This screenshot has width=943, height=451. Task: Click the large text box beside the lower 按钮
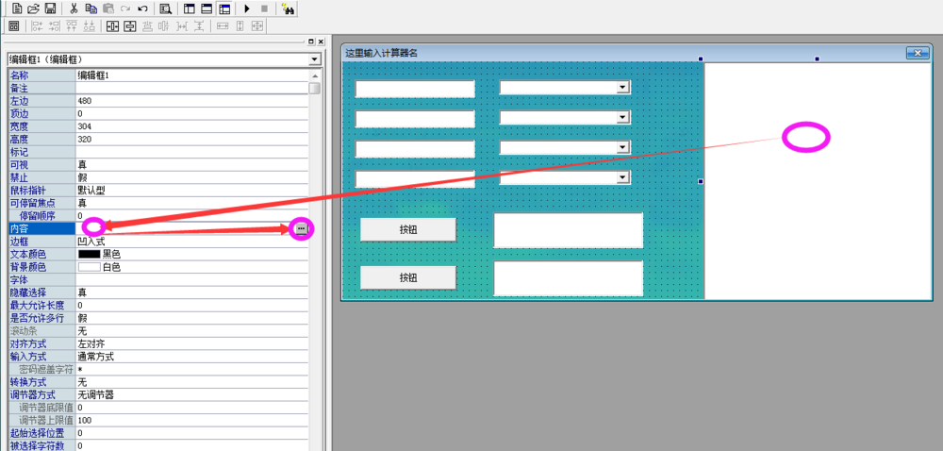coord(569,278)
